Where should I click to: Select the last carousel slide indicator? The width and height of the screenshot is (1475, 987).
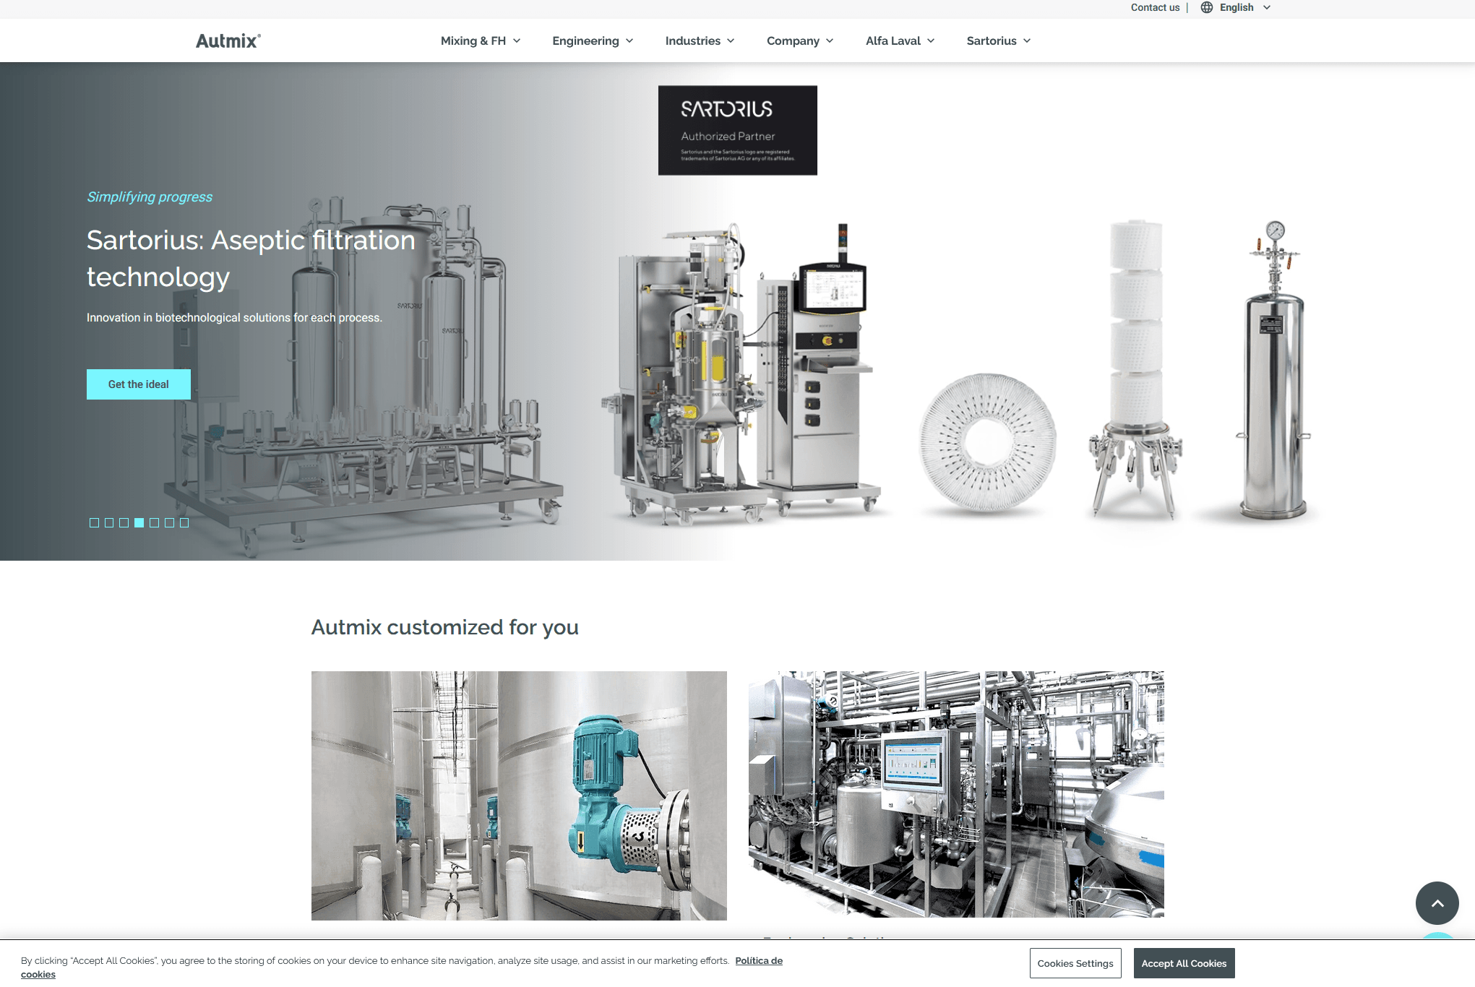coord(184,522)
